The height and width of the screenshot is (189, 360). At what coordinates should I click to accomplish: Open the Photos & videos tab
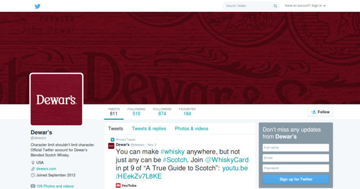click(191, 129)
